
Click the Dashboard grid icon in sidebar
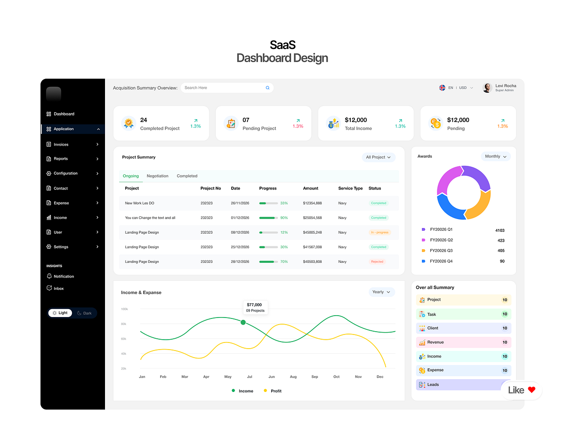click(x=48, y=114)
